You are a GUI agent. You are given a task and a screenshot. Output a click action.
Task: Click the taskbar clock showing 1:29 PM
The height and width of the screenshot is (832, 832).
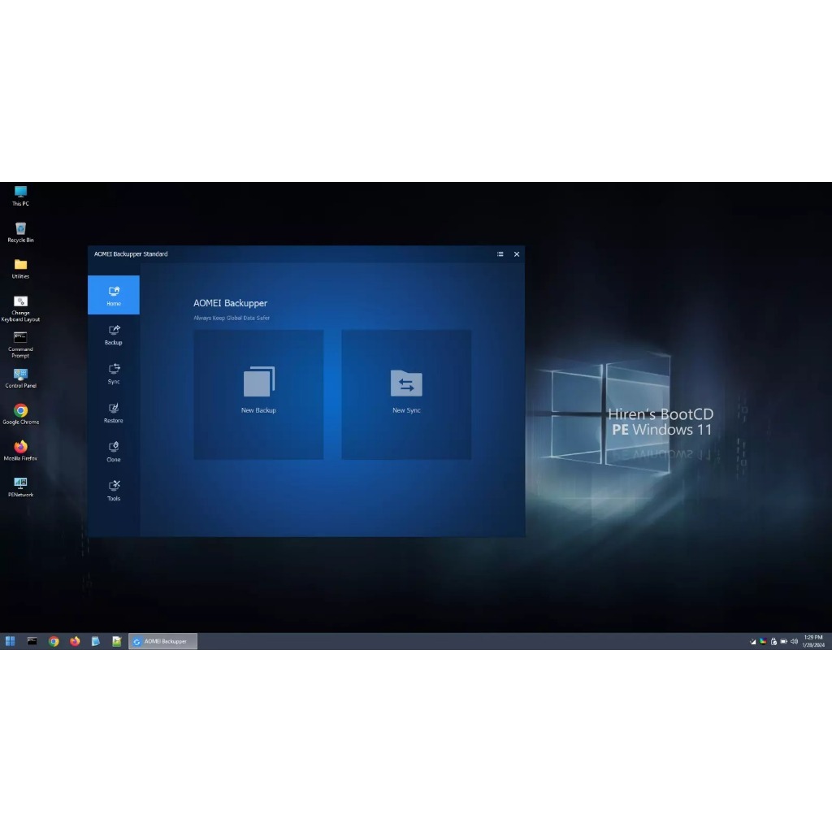(813, 641)
